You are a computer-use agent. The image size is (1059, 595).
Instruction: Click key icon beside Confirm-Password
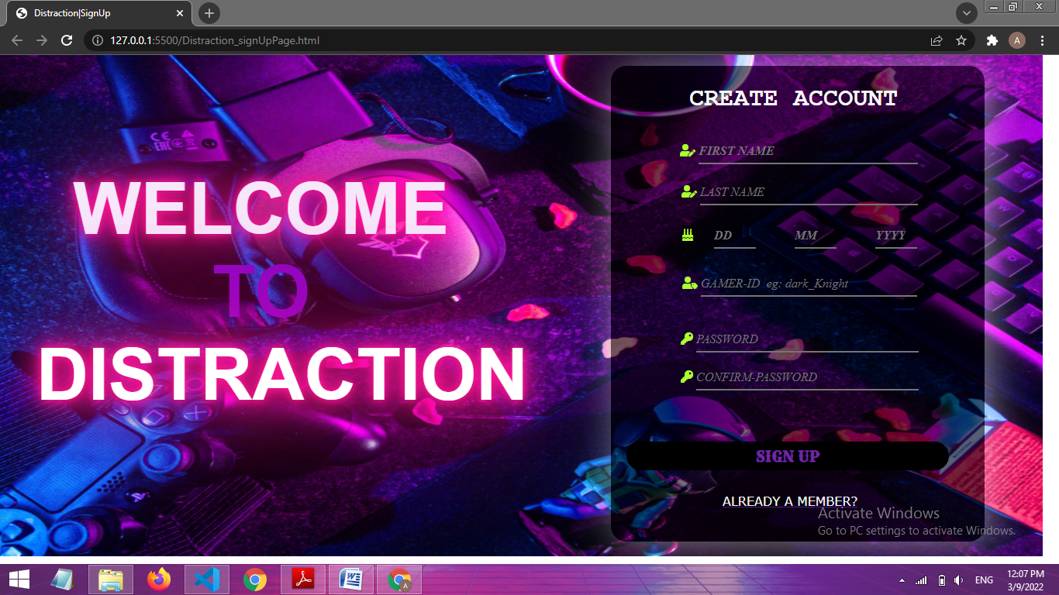687,377
